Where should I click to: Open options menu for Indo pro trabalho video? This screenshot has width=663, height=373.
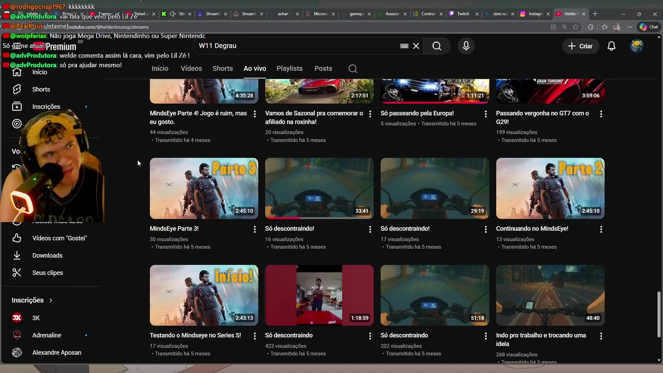coord(601,336)
